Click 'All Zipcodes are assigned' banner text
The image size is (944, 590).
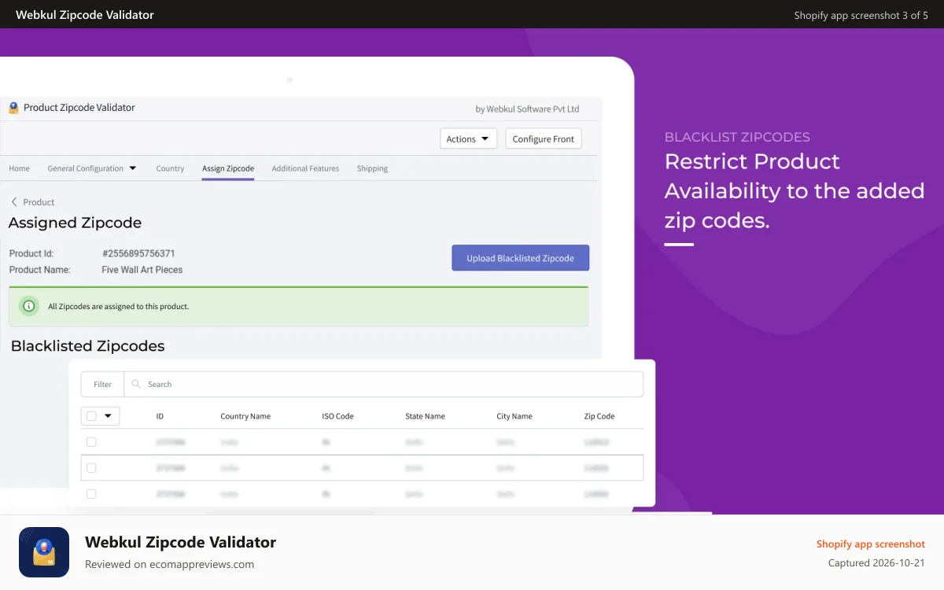coord(118,306)
